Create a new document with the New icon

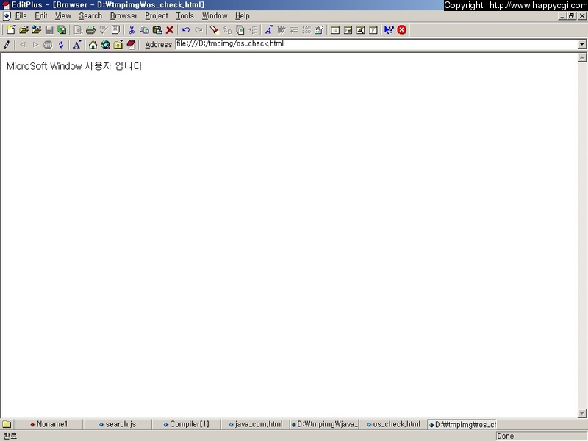click(11, 30)
